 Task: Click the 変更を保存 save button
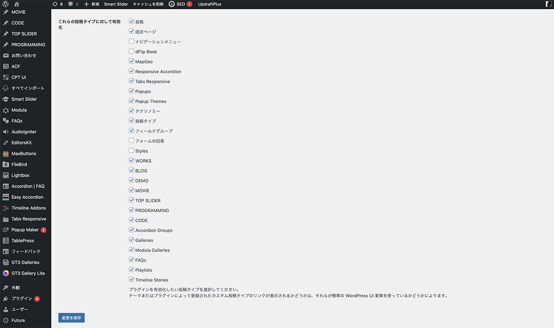(x=72, y=318)
